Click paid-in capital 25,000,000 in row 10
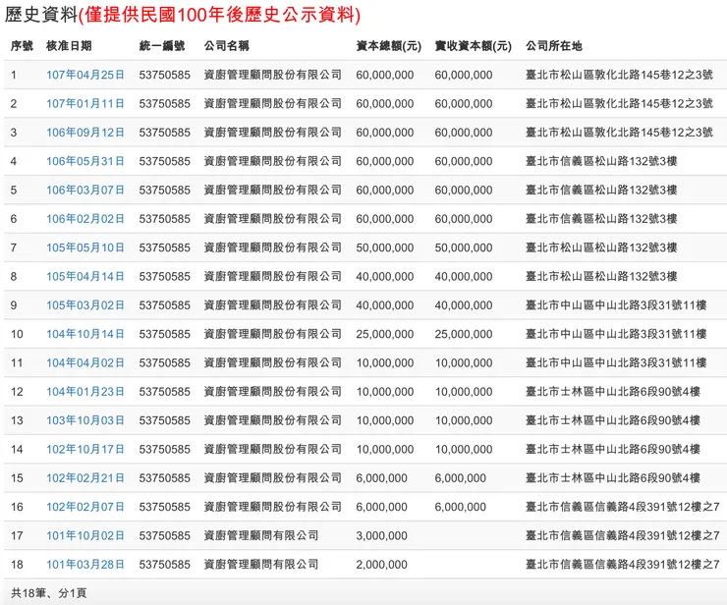 point(464,334)
